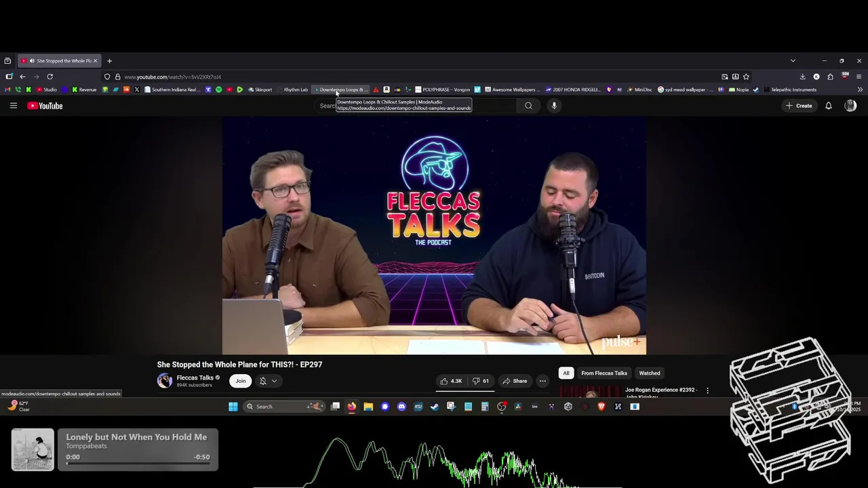The width and height of the screenshot is (868, 488).
Task: Click the Share button
Action: (514, 381)
